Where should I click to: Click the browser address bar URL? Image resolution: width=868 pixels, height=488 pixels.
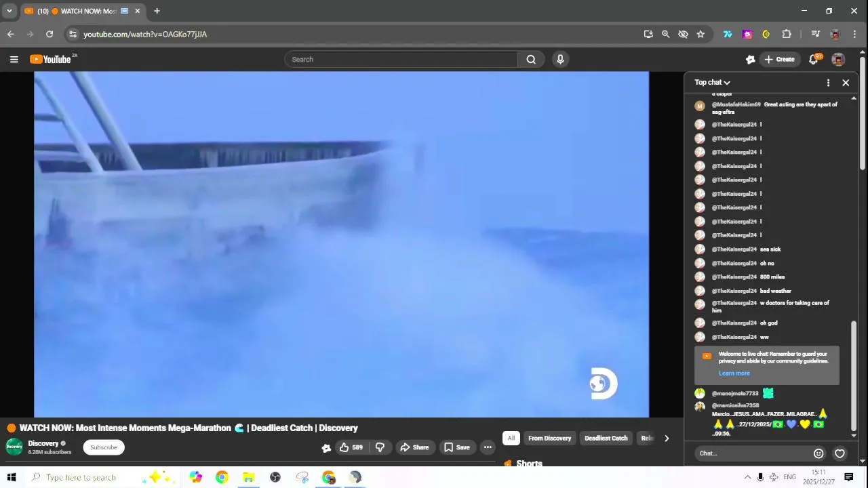click(x=145, y=34)
